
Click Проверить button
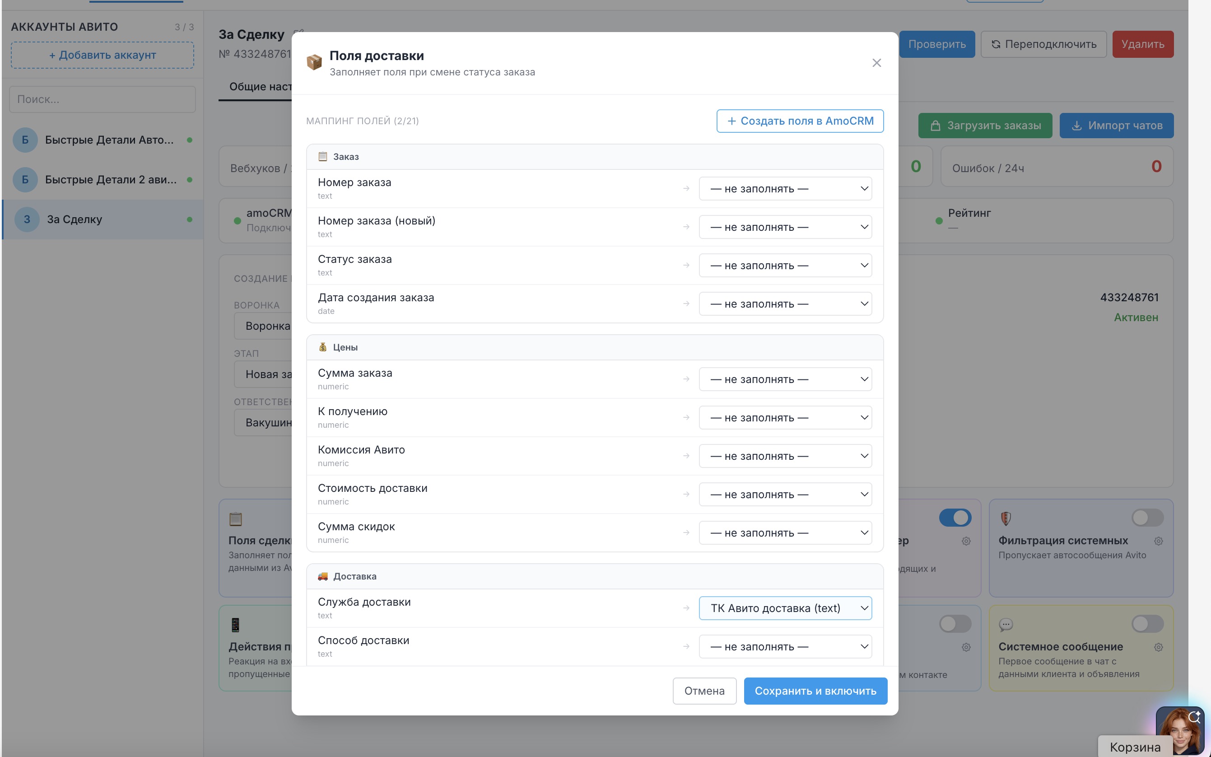(x=937, y=44)
